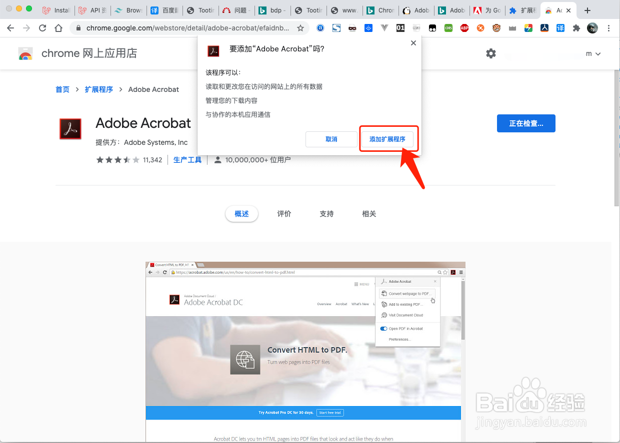Click the masked-face extension icon
The width and height of the screenshot is (620, 443).
tap(352, 28)
